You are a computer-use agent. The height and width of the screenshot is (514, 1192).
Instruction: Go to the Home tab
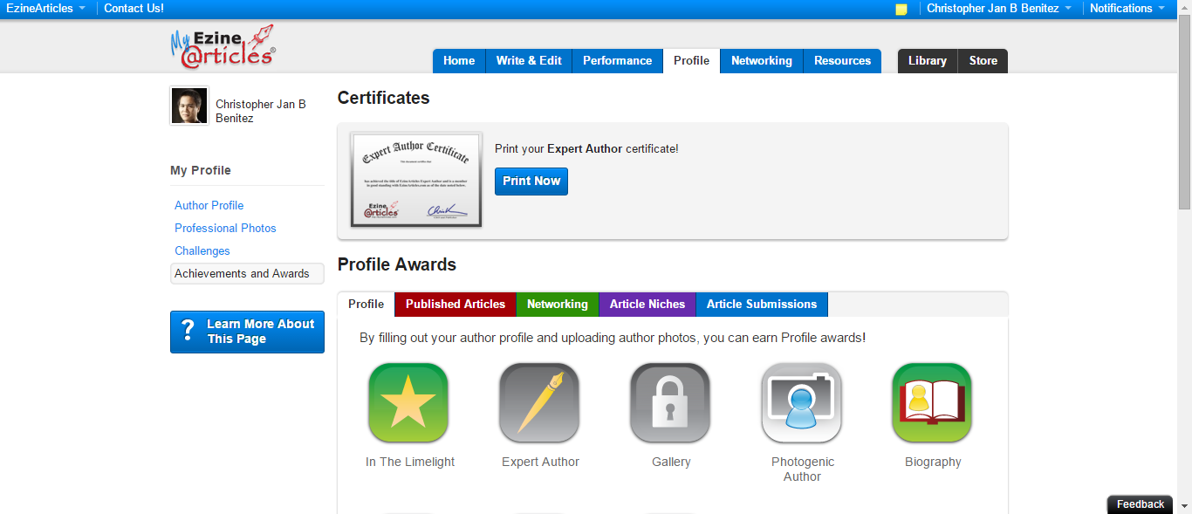[459, 60]
